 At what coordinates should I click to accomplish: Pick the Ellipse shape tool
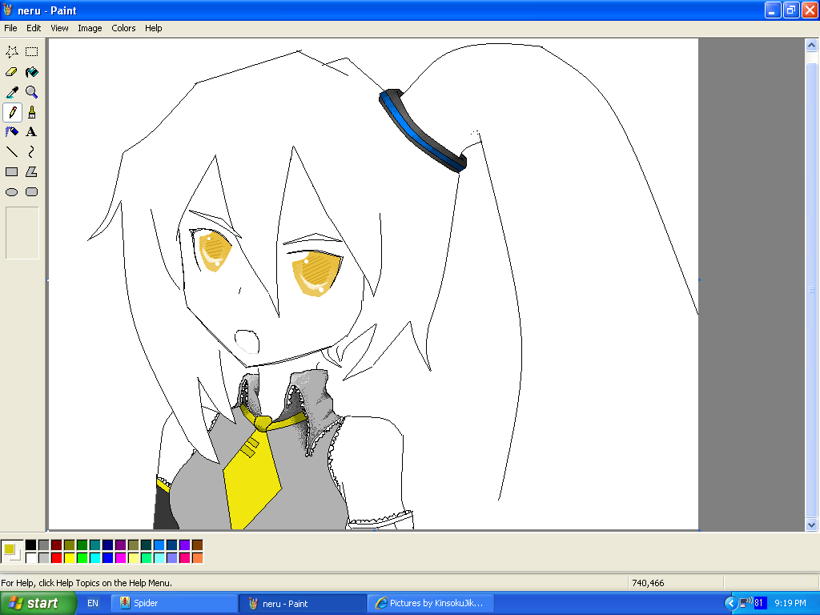pyautogui.click(x=12, y=192)
